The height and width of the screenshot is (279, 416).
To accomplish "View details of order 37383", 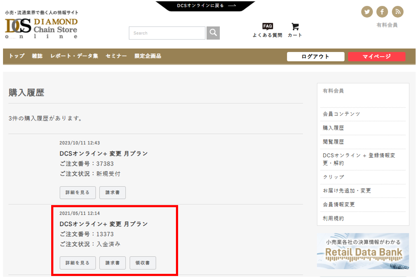I will click(x=77, y=193).
